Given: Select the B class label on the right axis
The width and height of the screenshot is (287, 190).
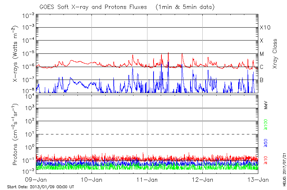Looking at the screenshot, I should click(262, 80).
